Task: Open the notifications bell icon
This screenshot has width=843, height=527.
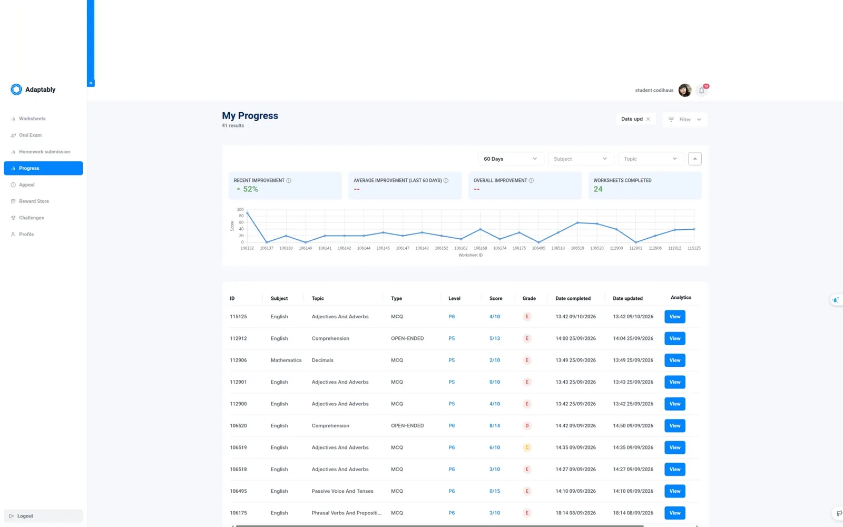Action: coord(701,90)
